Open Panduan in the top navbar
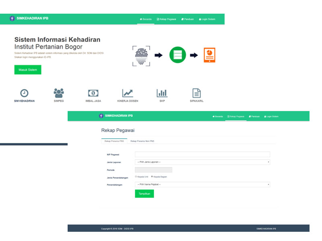The height and width of the screenshot is (241, 322). coord(188,19)
